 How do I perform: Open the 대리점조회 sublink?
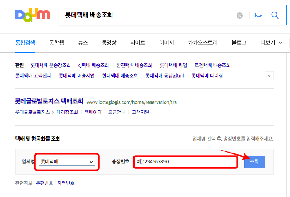(67, 112)
